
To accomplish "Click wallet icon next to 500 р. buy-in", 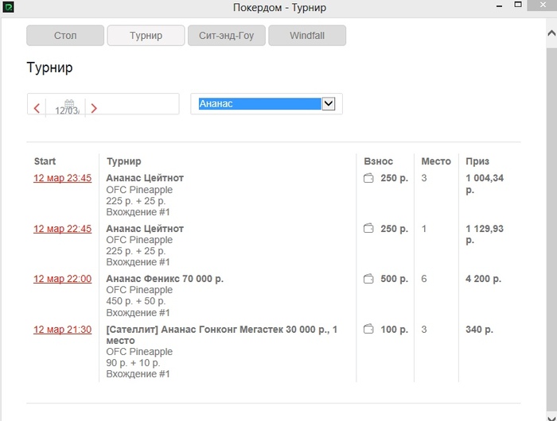I will 368,279.
